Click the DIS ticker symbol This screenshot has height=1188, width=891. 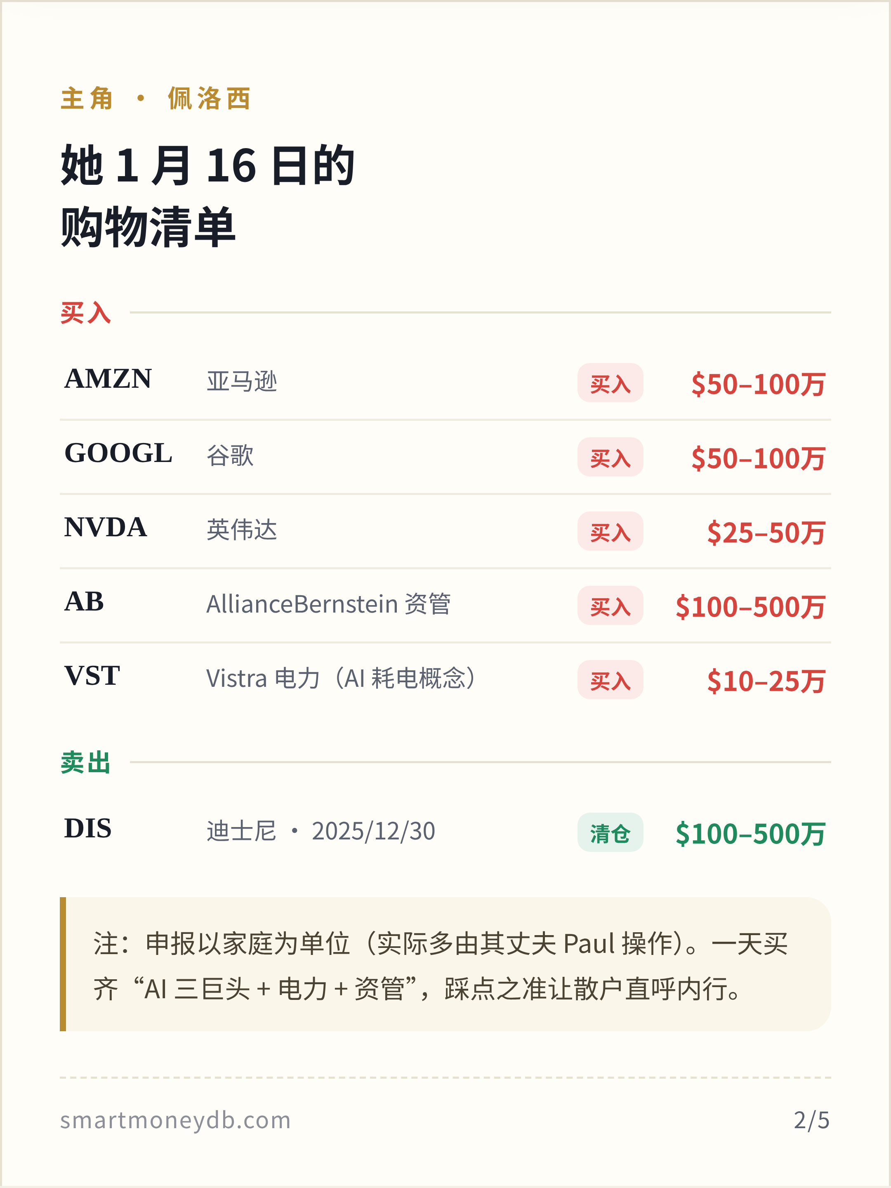(x=87, y=828)
